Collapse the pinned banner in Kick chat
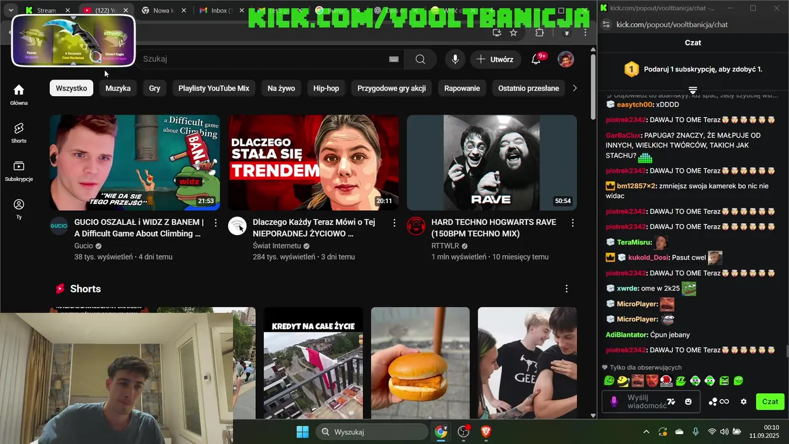This screenshot has width=789, height=444. pos(693,90)
